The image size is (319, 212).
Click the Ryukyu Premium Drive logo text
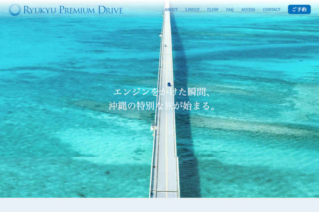(73, 10)
